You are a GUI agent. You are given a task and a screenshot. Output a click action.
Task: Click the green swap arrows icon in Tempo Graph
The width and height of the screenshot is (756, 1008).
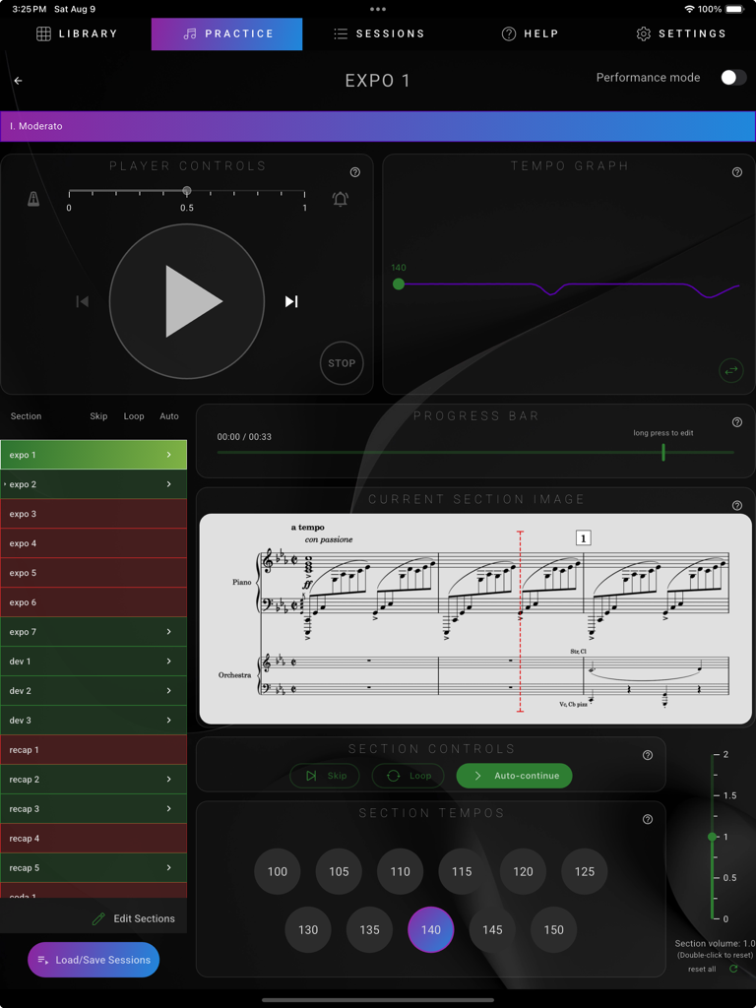pos(731,371)
